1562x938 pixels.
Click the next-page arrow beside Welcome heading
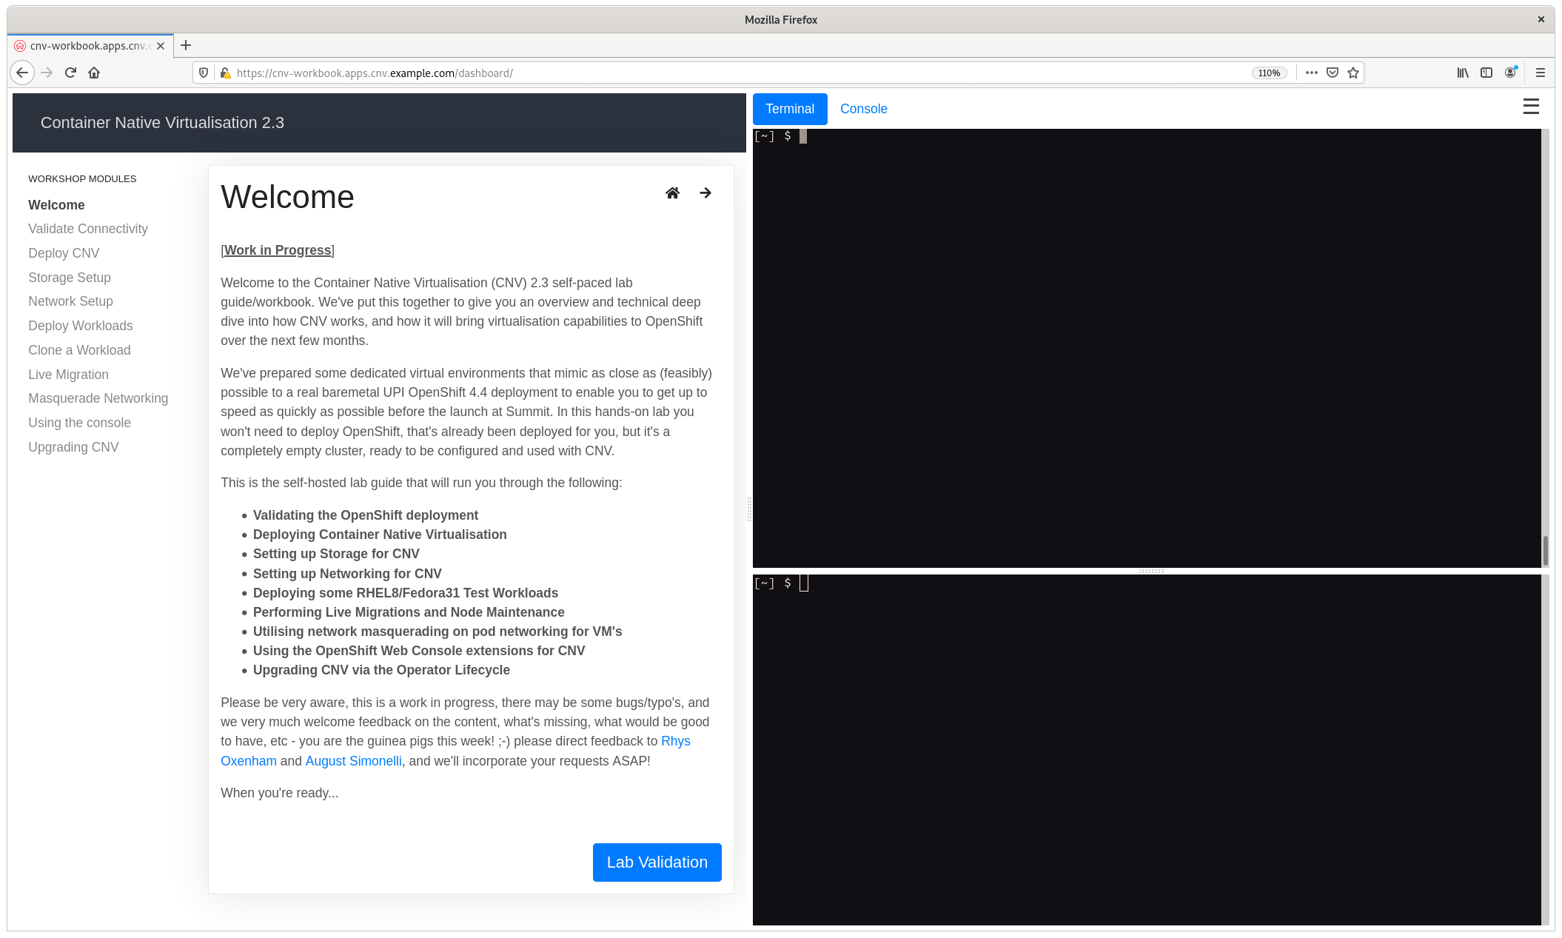[x=705, y=193]
